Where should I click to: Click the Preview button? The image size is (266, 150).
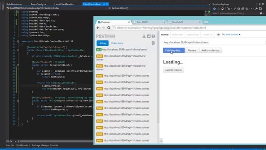coord(192,50)
